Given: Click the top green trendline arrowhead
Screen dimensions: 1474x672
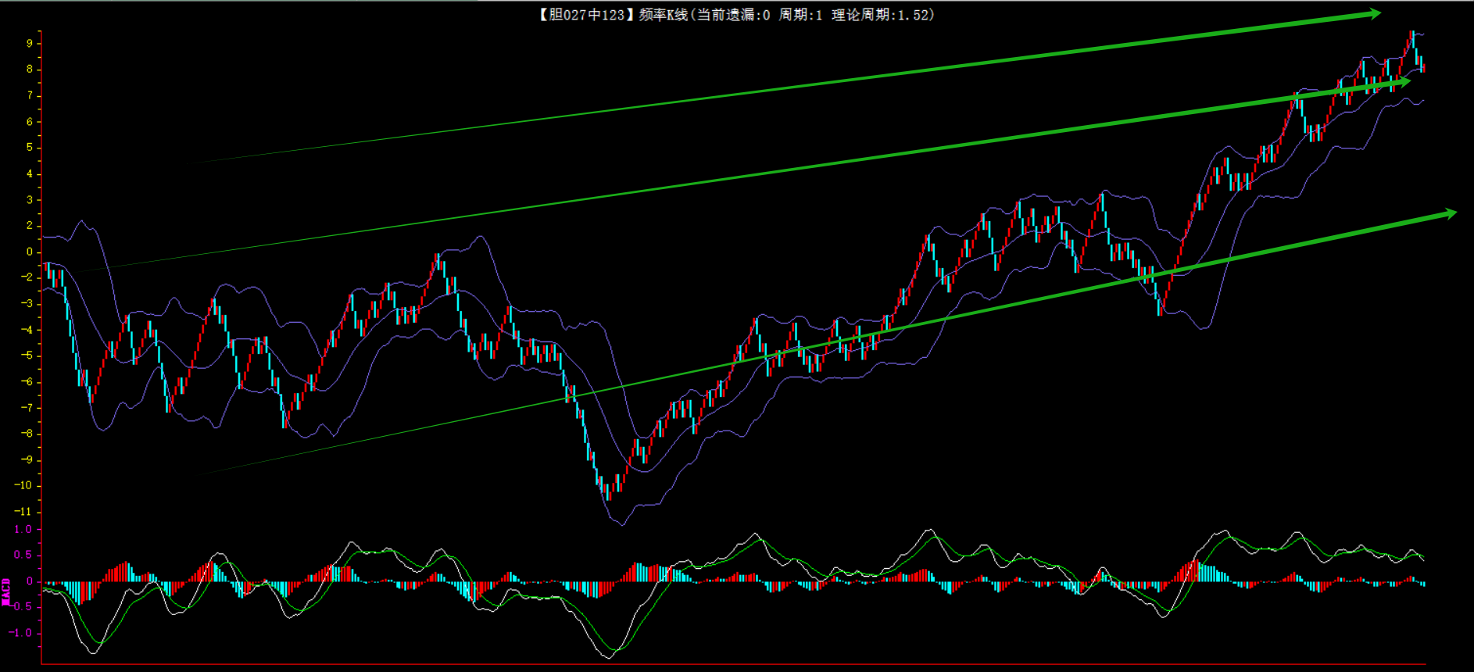Looking at the screenshot, I should coord(1372,13).
